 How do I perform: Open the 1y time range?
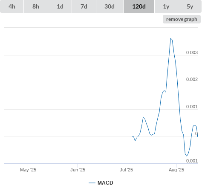pyautogui.click(x=166, y=6)
